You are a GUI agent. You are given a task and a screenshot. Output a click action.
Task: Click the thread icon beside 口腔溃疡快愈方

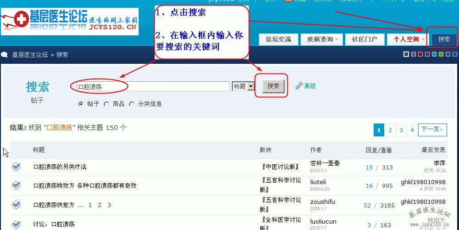(16, 205)
